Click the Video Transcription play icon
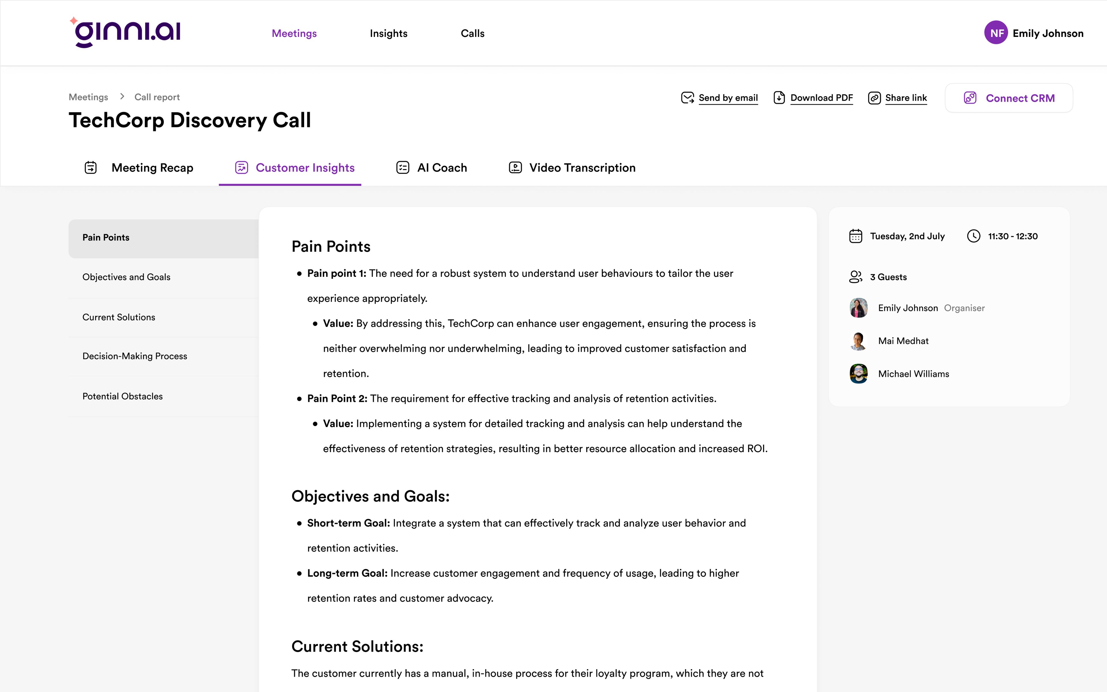 pos(515,168)
